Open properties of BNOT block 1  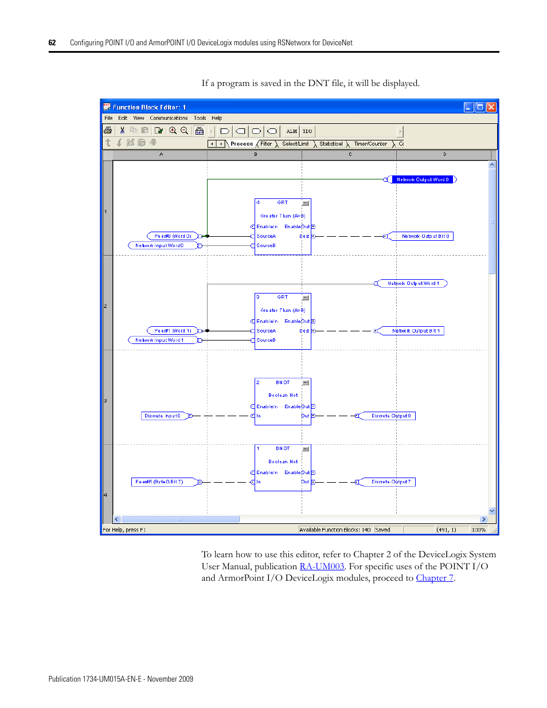[306, 449]
